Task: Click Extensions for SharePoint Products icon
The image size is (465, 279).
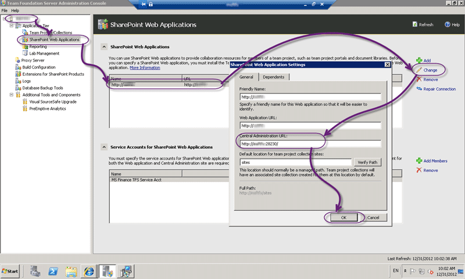Action: [x=18, y=74]
